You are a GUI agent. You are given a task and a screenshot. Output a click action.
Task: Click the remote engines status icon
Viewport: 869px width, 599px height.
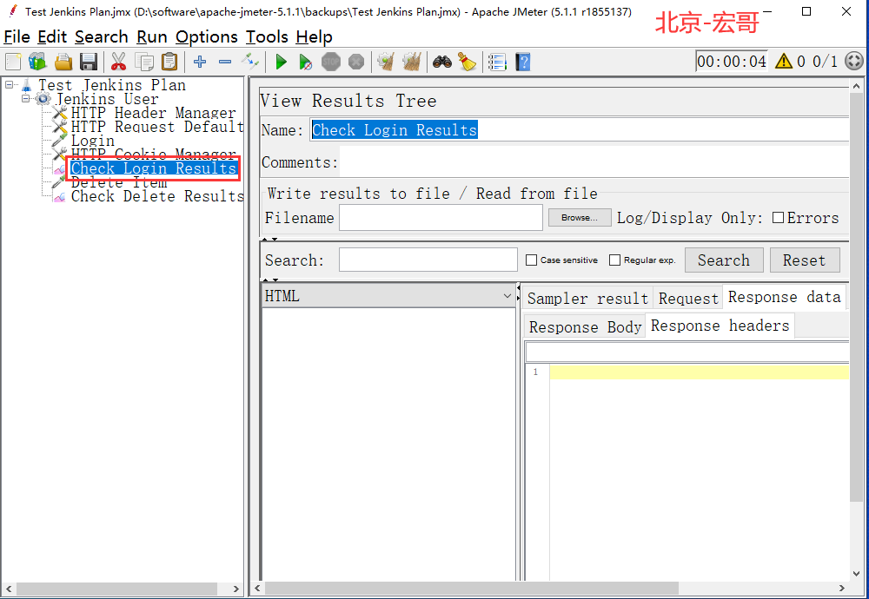click(x=854, y=61)
